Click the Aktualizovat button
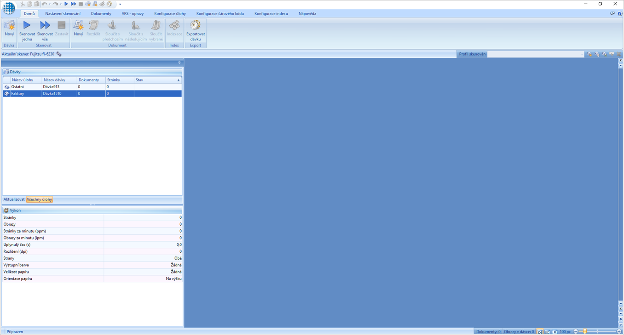The width and height of the screenshot is (624, 335). [x=14, y=199]
